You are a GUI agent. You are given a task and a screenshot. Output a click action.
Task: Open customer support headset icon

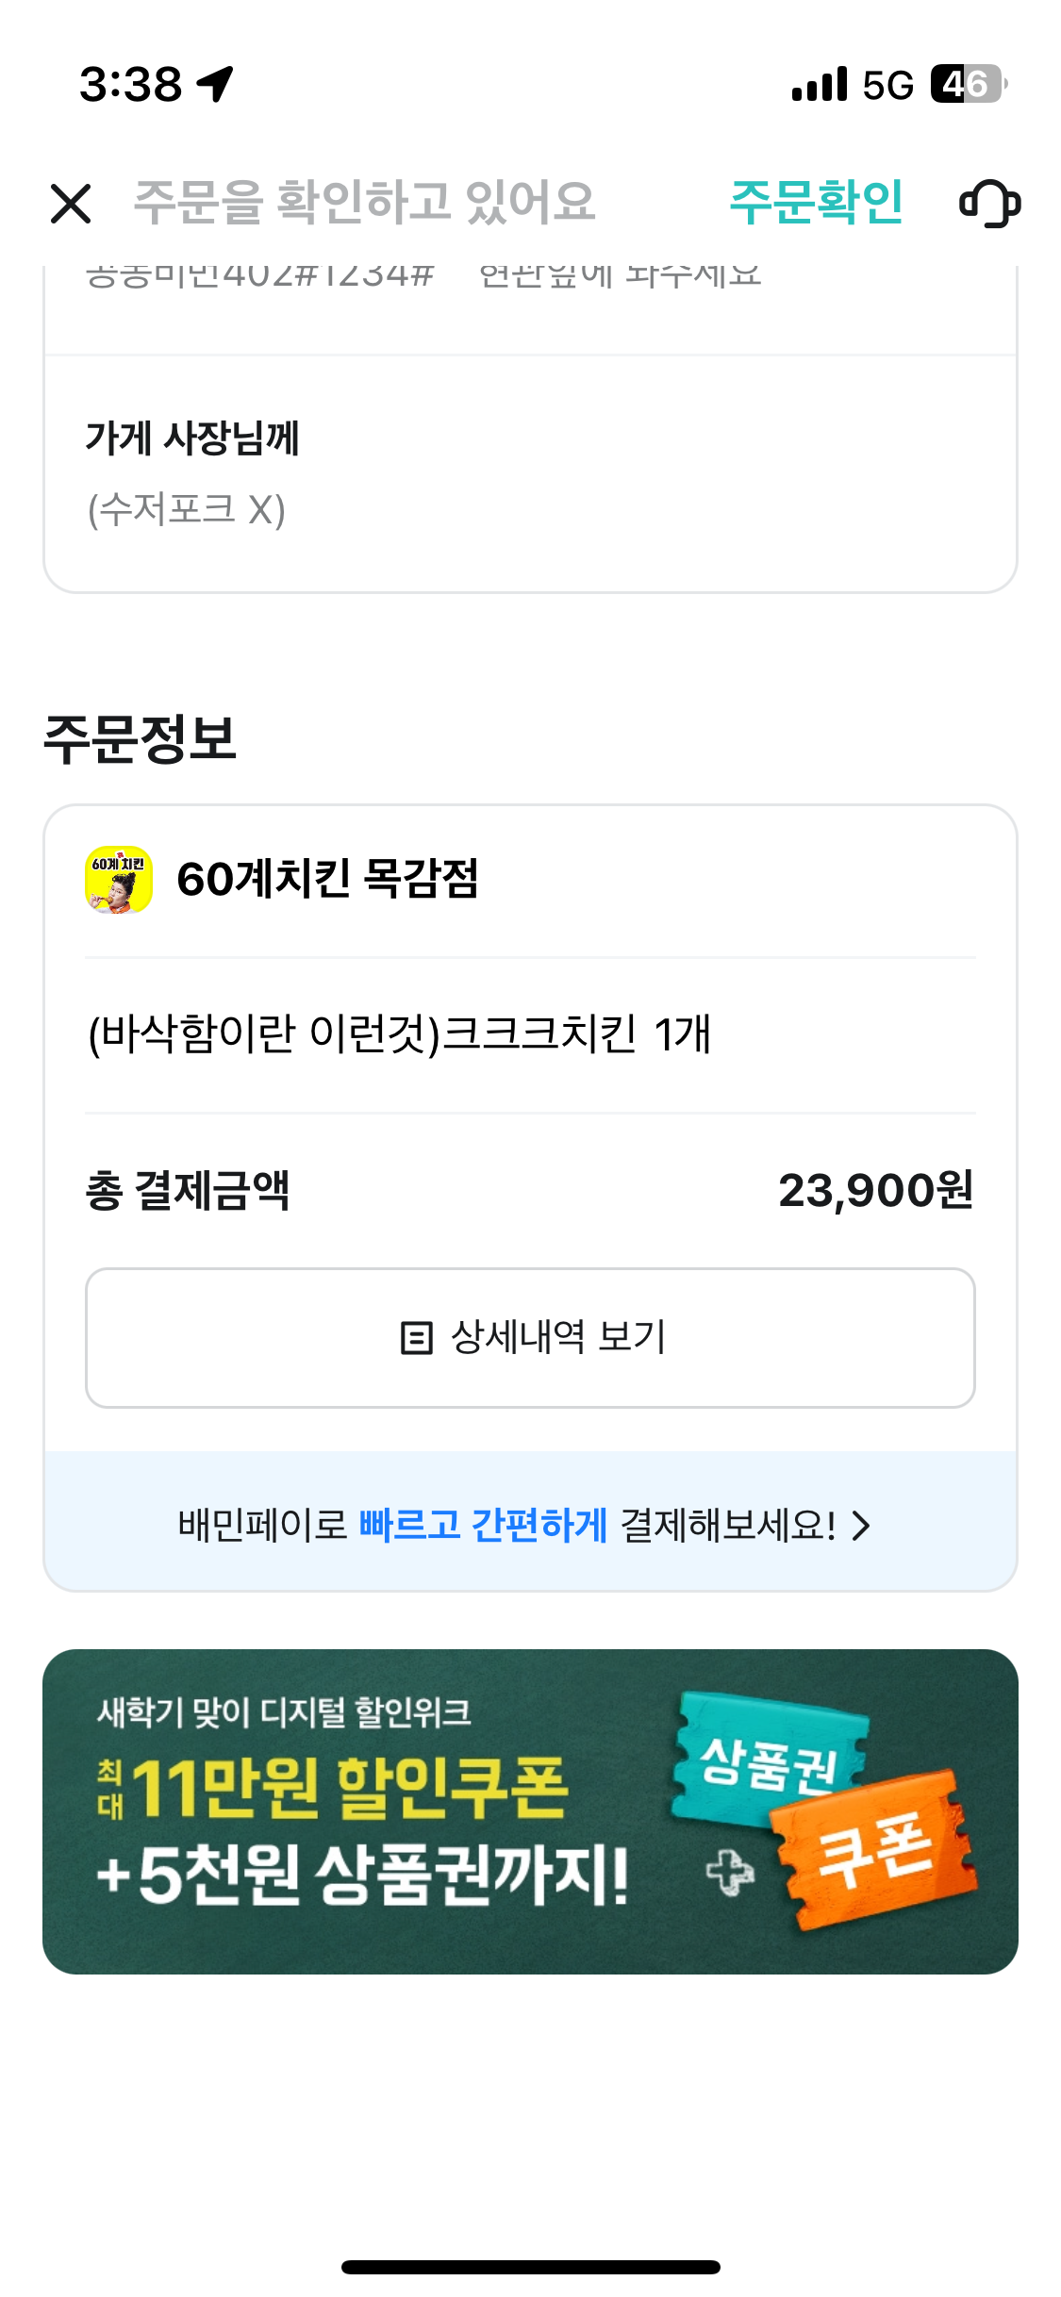coord(989,204)
